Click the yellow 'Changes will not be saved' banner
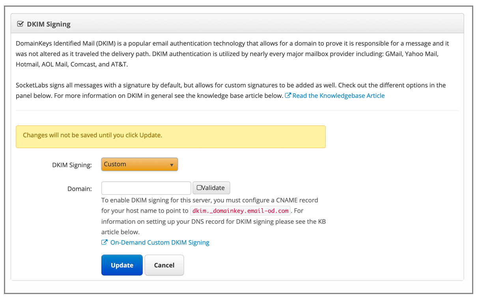478x298 pixels. click(x=171, y=137)
